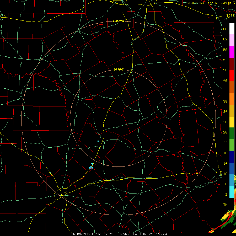The height and width of the screenshot is (236, 236).
Task: Click the bright yellow legend swatch
Action: [232, 122]
